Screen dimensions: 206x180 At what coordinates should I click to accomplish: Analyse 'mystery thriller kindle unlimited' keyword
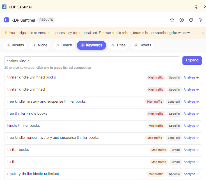[x=191, y=174]
